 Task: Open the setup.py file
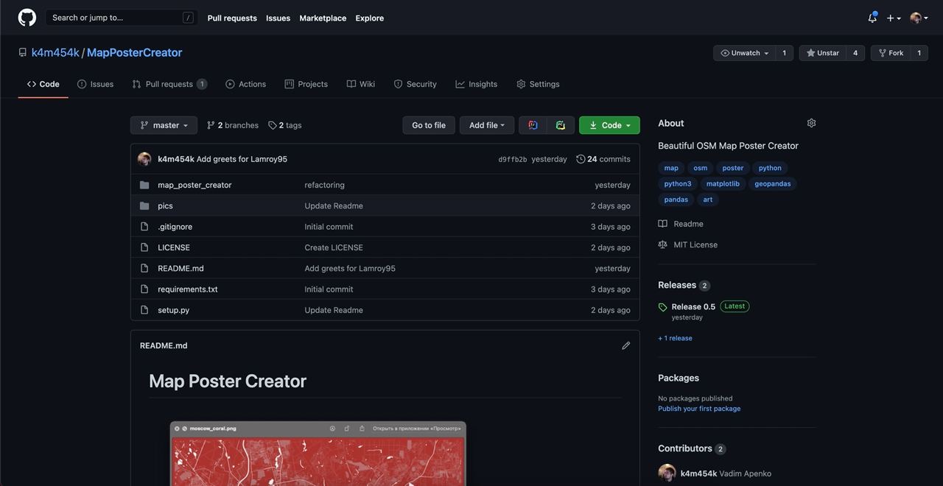173,310
